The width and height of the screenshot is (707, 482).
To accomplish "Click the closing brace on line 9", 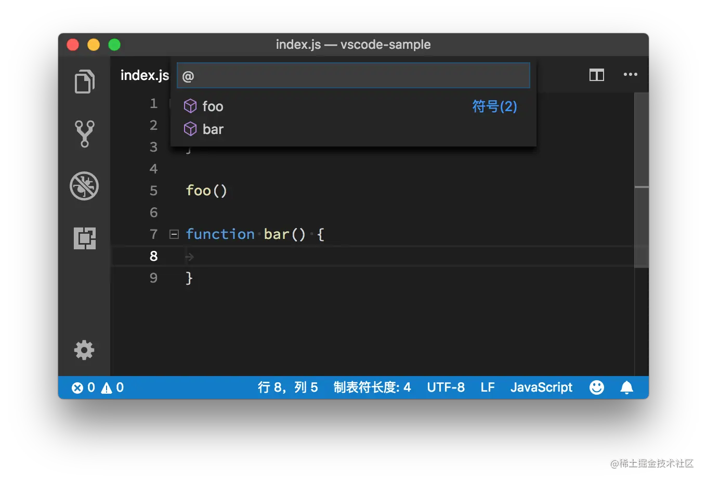I will (189, 278).
